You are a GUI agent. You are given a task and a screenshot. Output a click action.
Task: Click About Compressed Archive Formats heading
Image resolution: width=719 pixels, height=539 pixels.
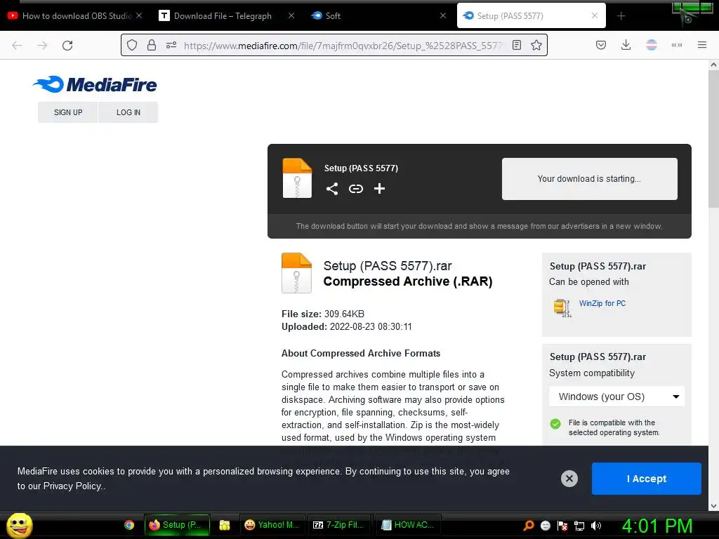pos(361,354)
